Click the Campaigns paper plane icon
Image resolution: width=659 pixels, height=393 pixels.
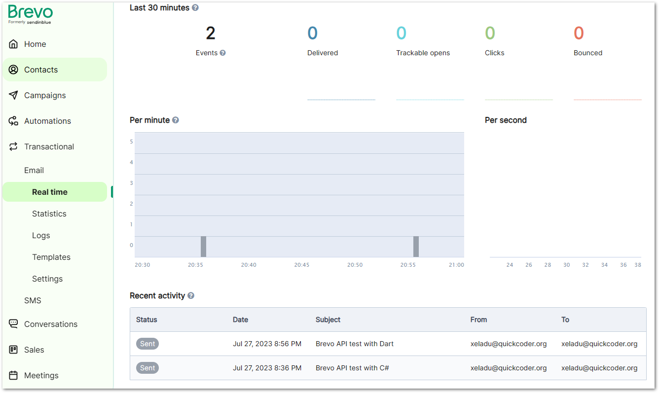point(15,95)
